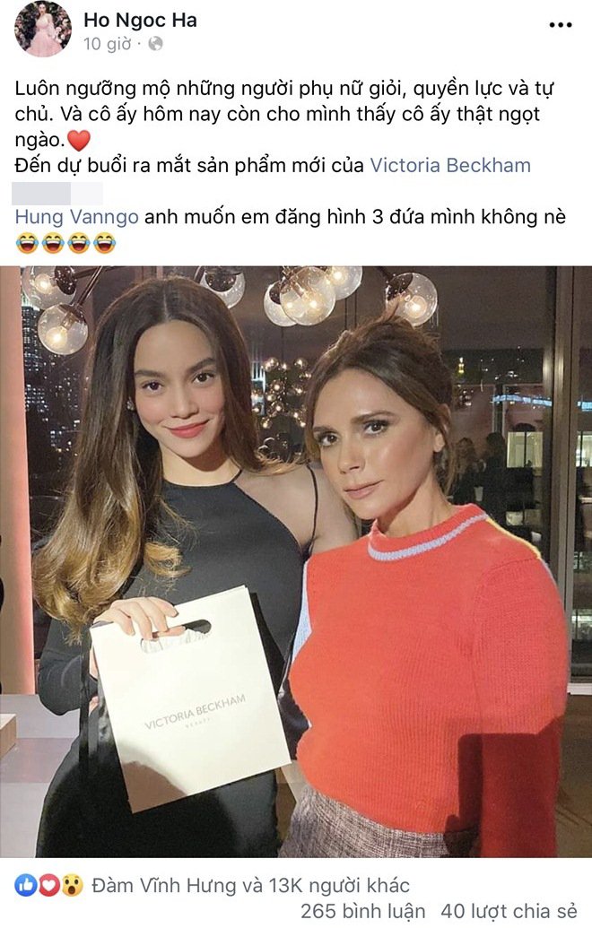
Task: Click the last laughing emoji in caption
Action: point(105,243)
